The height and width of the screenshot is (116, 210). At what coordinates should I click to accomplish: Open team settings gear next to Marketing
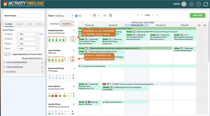[80, 16]
